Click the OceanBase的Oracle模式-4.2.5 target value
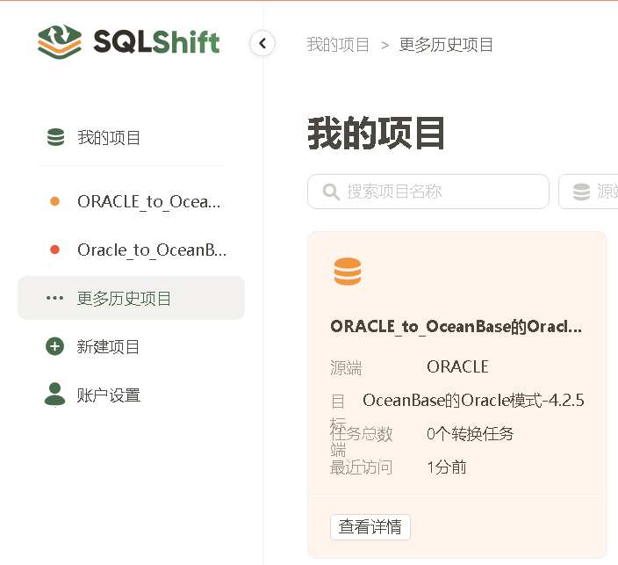 pyautogui.click(x=473, y=401)
